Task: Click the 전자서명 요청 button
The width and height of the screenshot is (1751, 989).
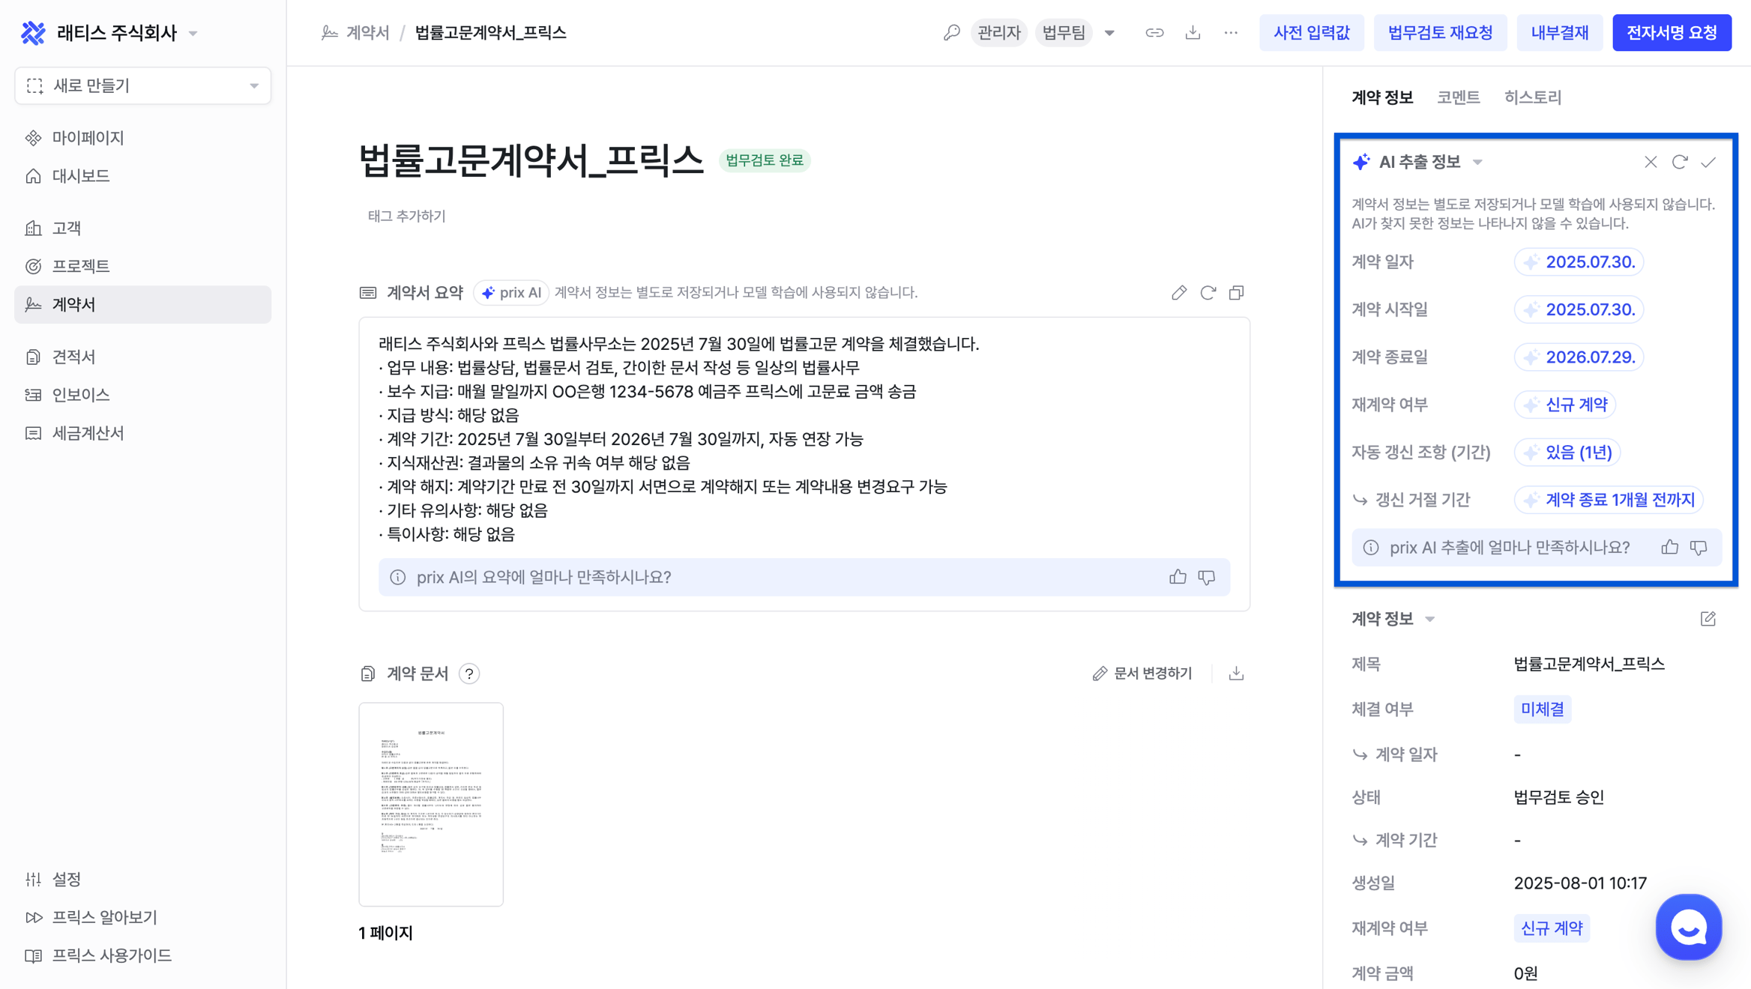Action: (x=1672, y=33)
